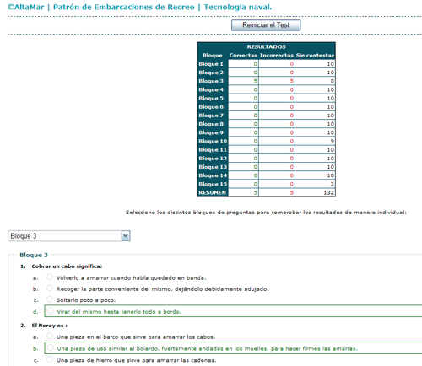Click the AltaMar page title heading
Image resolution: width=422 pixels, height=366 pixels.
coord(140,7)
